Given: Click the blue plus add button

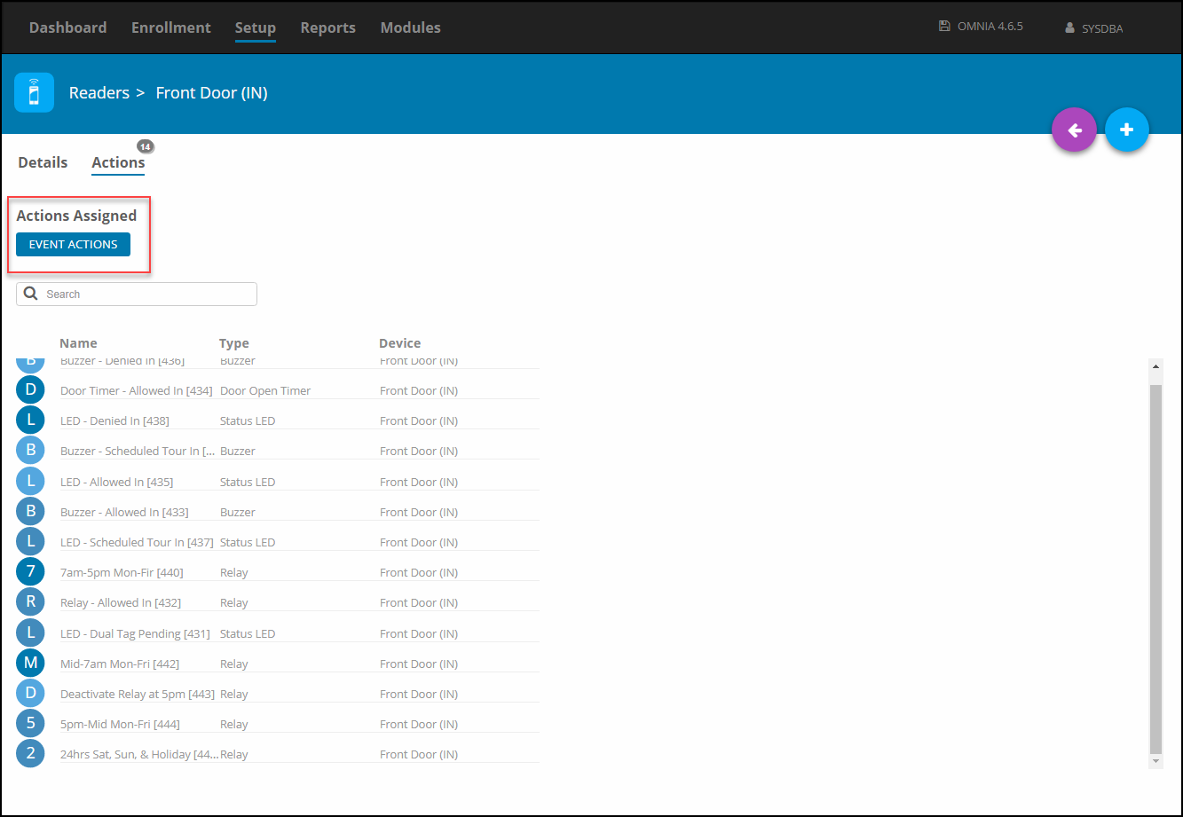Looking at the screenshot, I should pos(1127,130).
